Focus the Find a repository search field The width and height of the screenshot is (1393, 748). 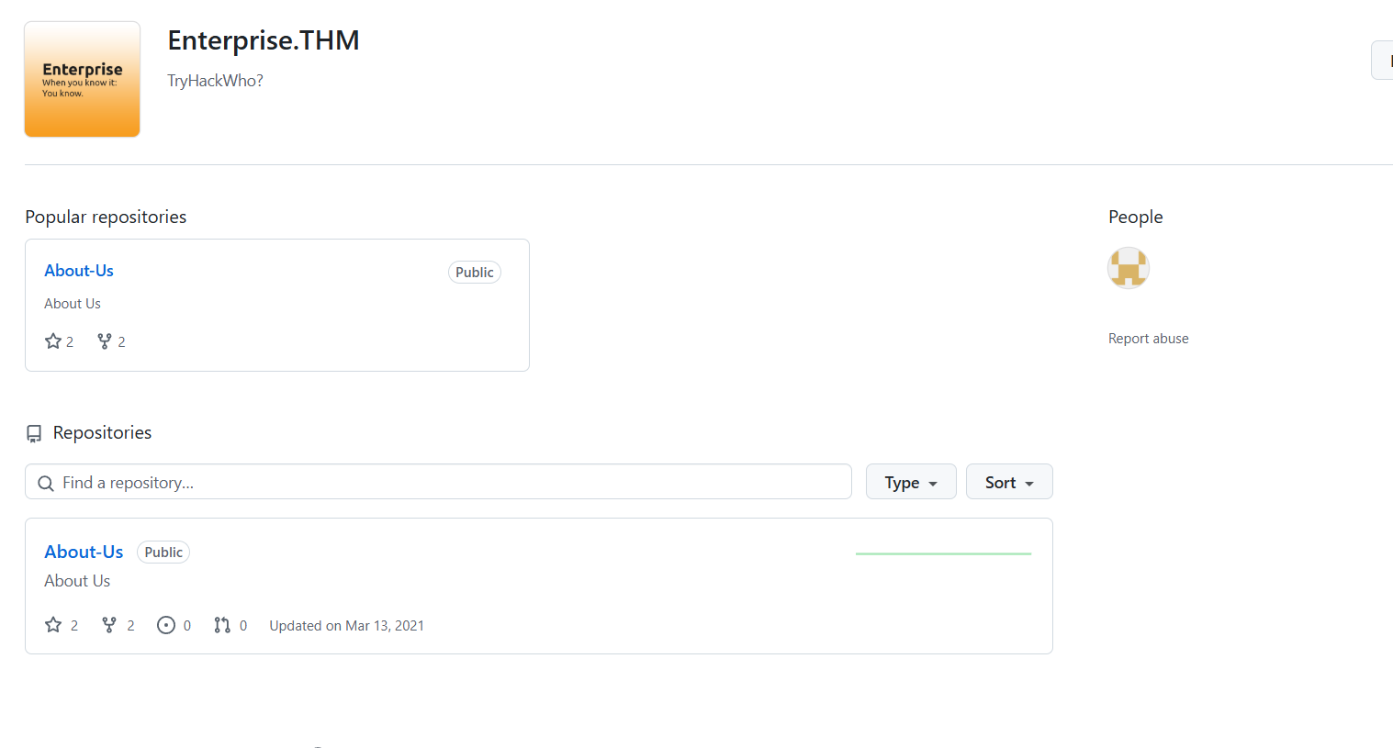(x=450, y=483)
